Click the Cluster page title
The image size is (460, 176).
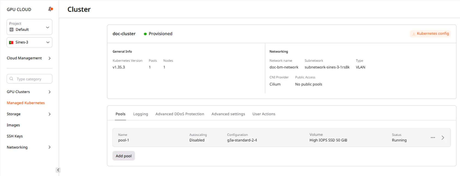tap(79, 9)
